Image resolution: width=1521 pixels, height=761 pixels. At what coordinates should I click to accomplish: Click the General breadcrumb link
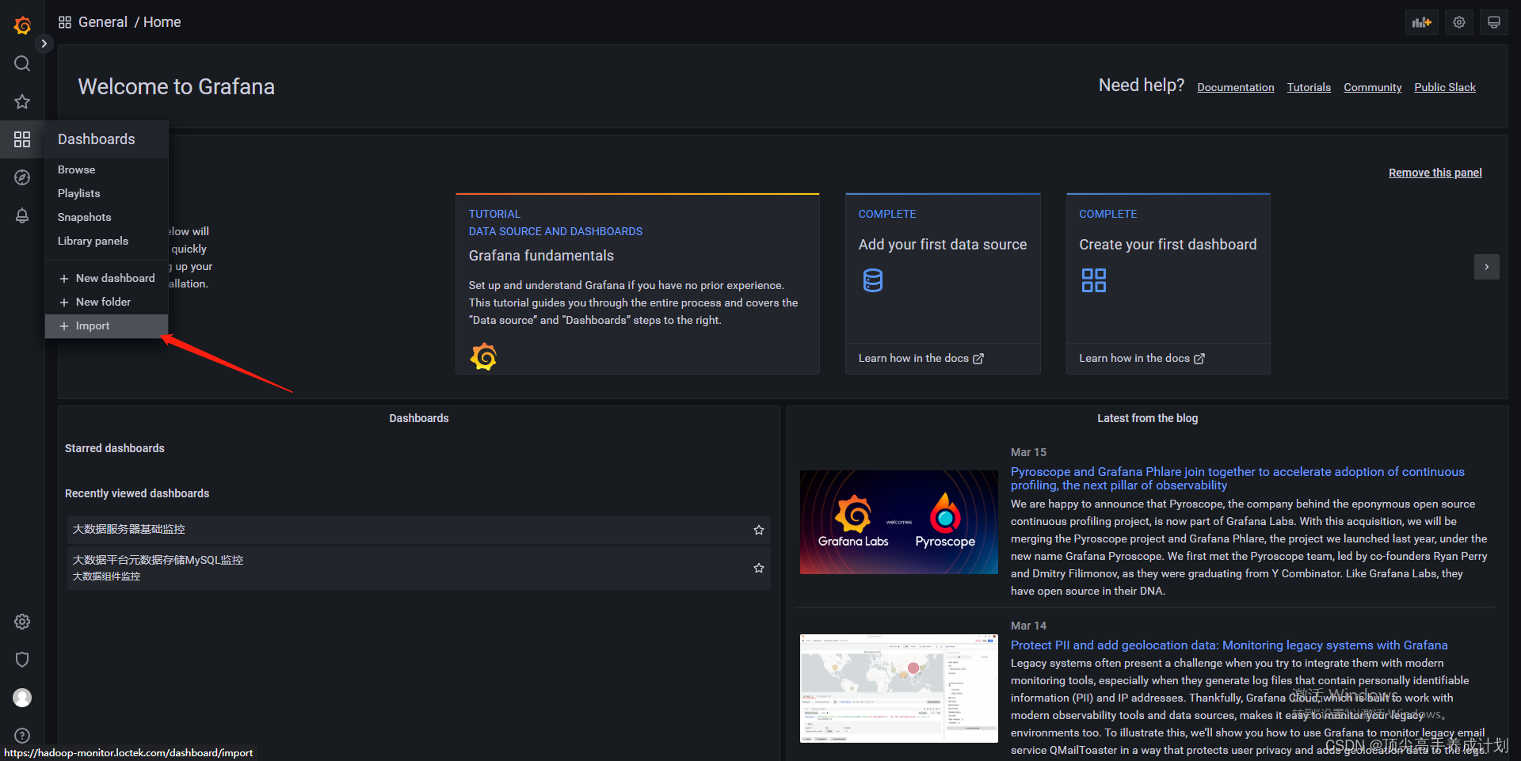point(103,22)
